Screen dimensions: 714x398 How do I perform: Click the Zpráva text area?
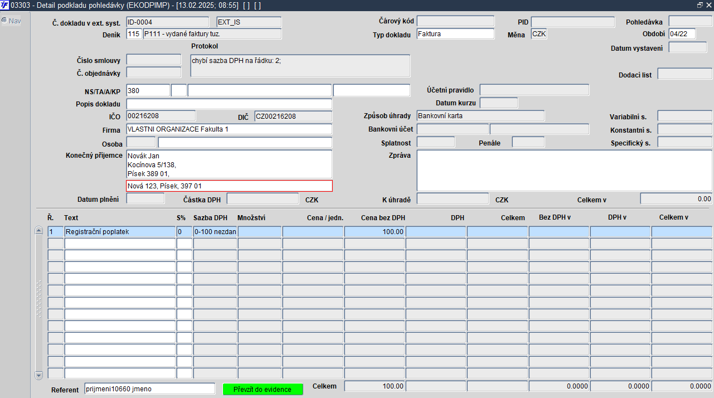(x=565, y=171)
